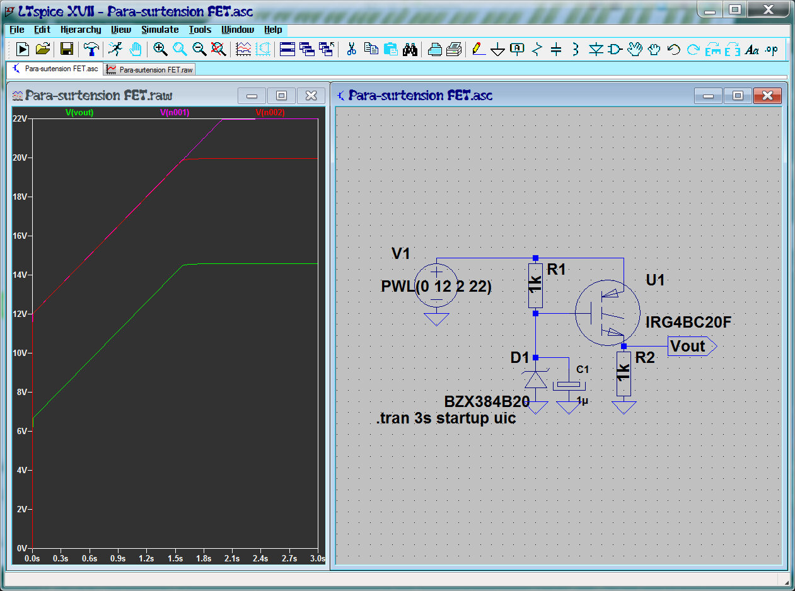Click the .tran 3s startup uic directive
The width and height of the screenshot is (795, 591).
pyautogui.click(x=446, y=418)
